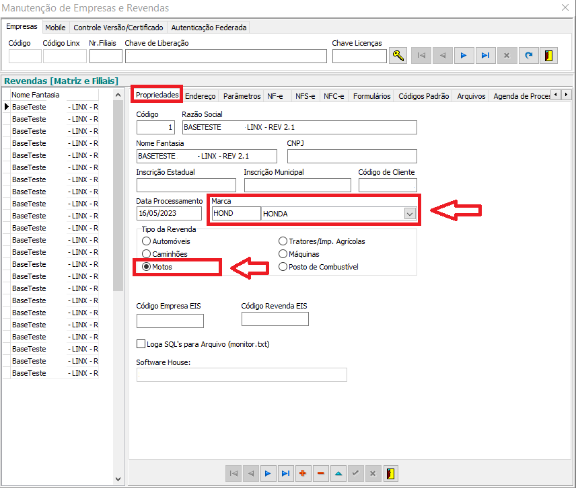Click the Data Processamento date field
The width and height of the screenshot is (576, 488).
169,213
